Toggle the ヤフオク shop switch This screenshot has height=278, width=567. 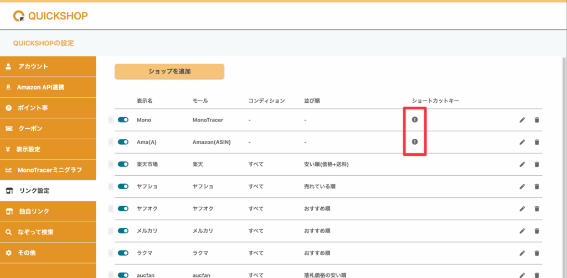pyautogui.click(x=123, y=209)
